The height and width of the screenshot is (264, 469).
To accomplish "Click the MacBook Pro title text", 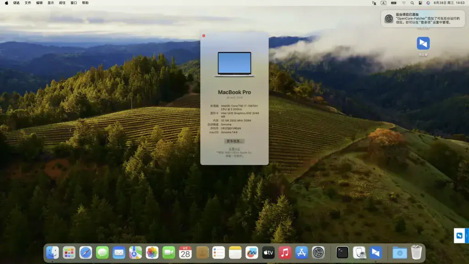I will (234, 92).
